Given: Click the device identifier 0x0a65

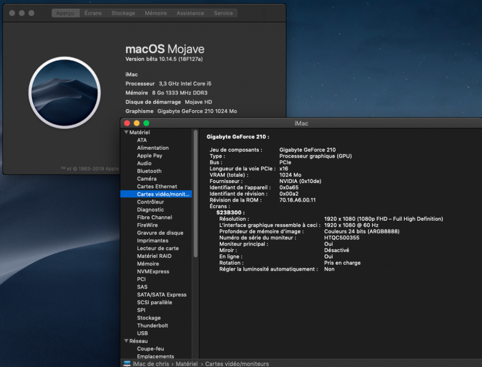Looking at the screenshot, I should (289, 187).
